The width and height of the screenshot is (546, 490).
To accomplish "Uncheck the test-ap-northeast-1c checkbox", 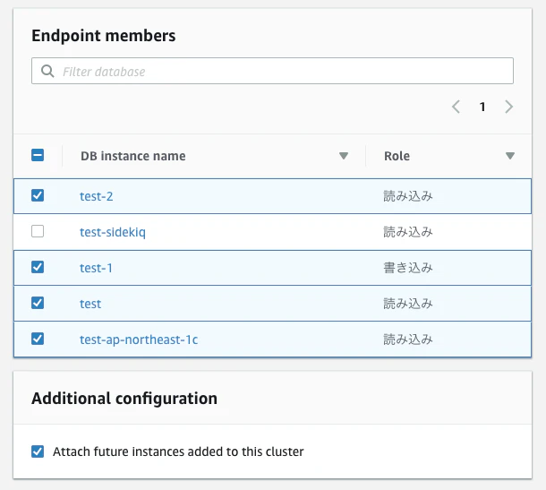I will point(38,339).
